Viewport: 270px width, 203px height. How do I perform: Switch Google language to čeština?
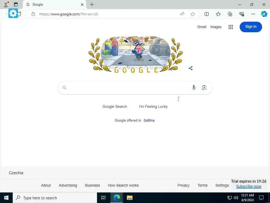(x=149, y=121)
